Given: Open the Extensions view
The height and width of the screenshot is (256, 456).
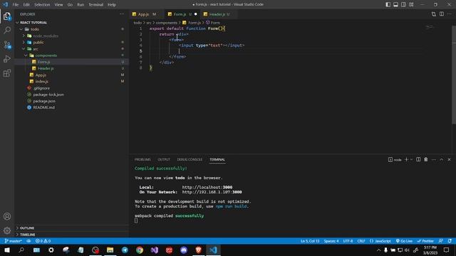Looking at the screenshot, I should point(7,73).
